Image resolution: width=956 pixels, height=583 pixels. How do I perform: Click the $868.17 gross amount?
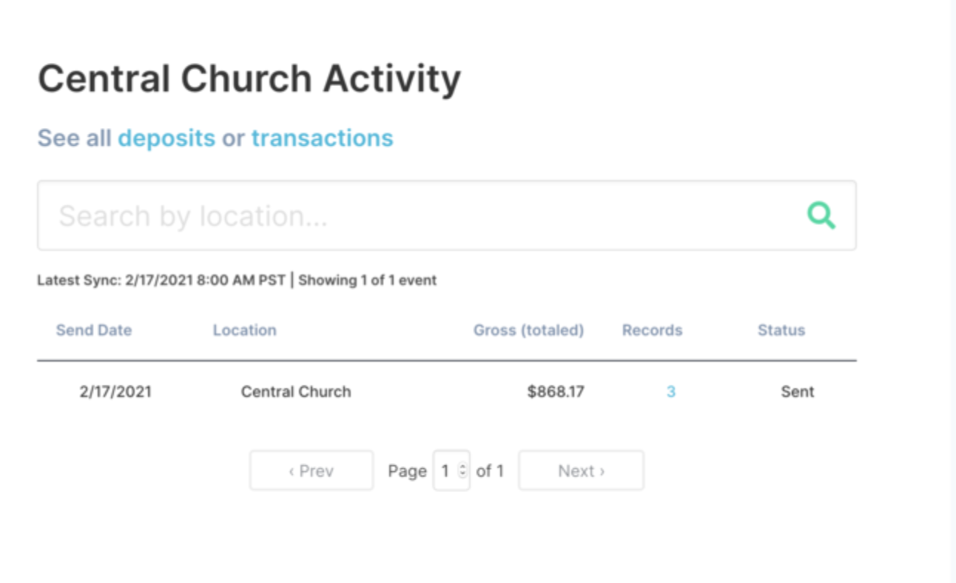coord(556,391)
